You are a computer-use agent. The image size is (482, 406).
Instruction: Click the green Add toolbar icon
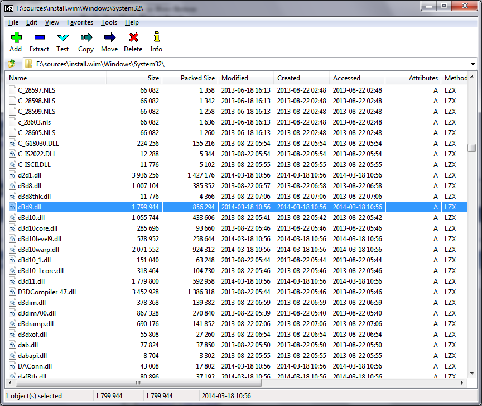click(16, 38)
